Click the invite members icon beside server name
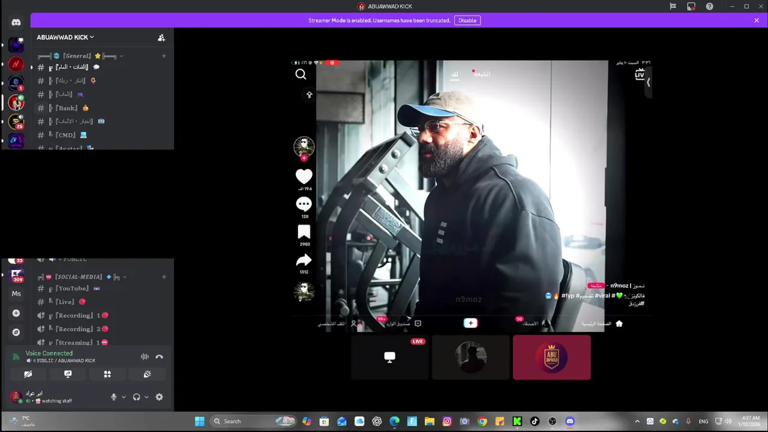Image resolution: width=768 pixels, height=432 pixels. coord(161,37)
